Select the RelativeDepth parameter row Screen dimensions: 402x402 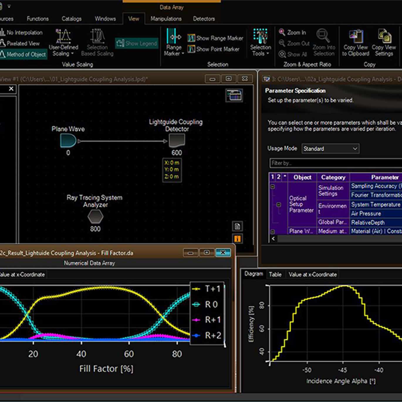pyautogui.click(x=376, y=222)
